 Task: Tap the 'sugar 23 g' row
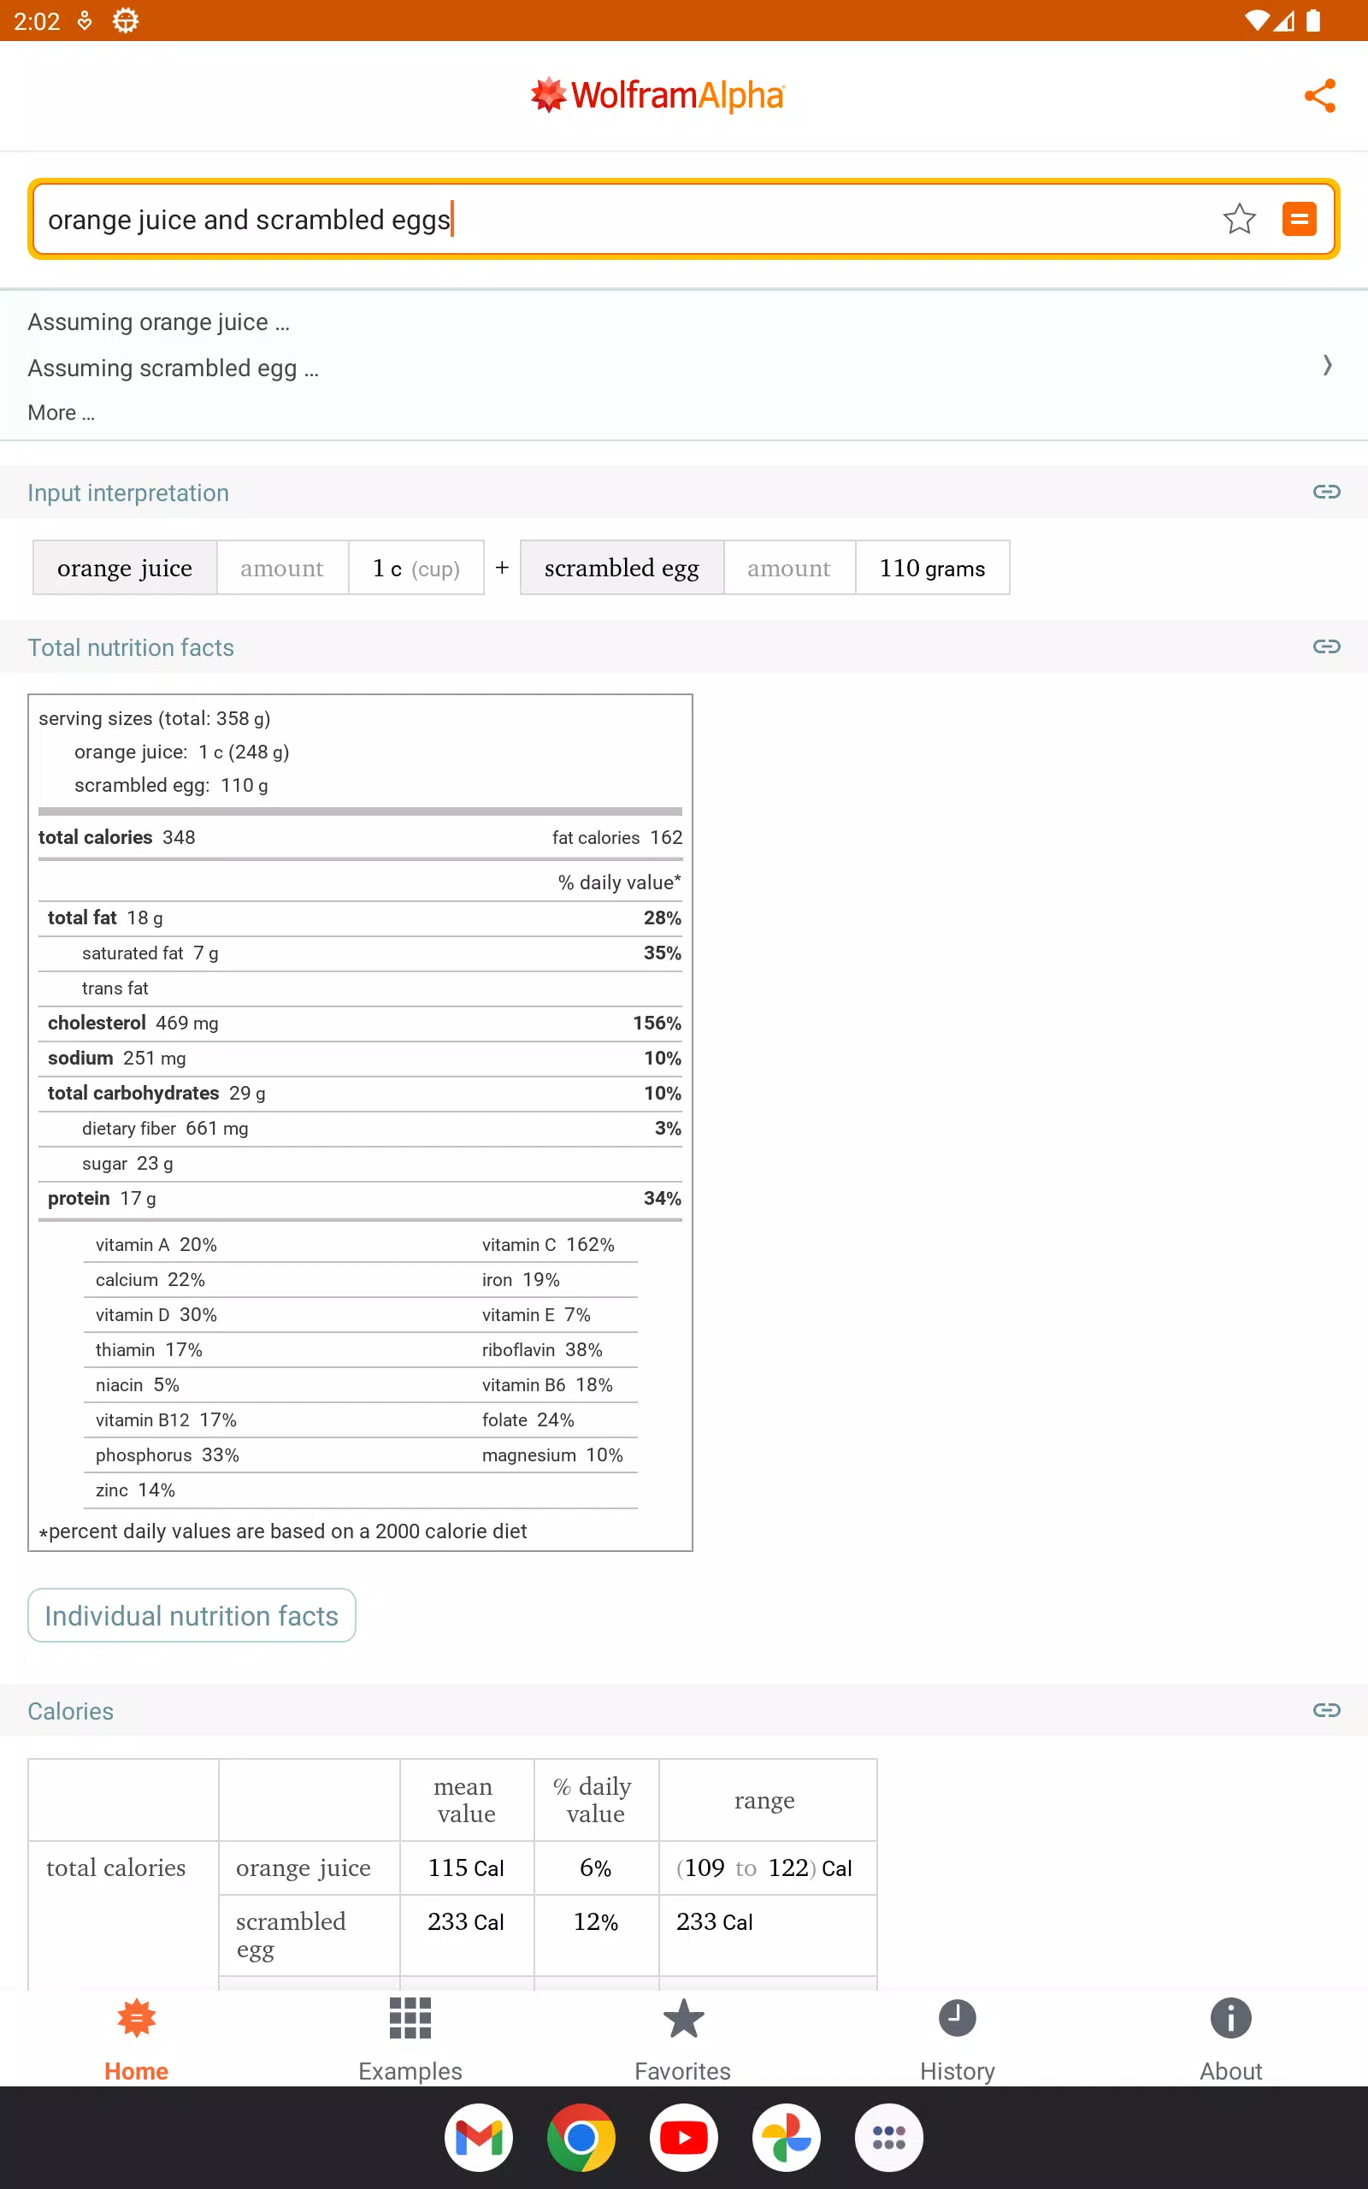pyautogui.click(x=360, y=1164)
